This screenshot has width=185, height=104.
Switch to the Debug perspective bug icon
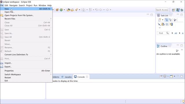pyautogui.click(x=182, y=10)
